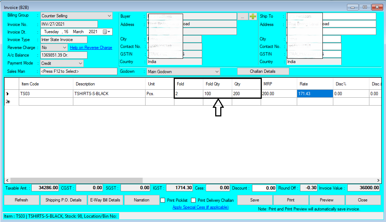Enable Print Picklist option
Screen dimensions: 386x222
tap(162, 200)
